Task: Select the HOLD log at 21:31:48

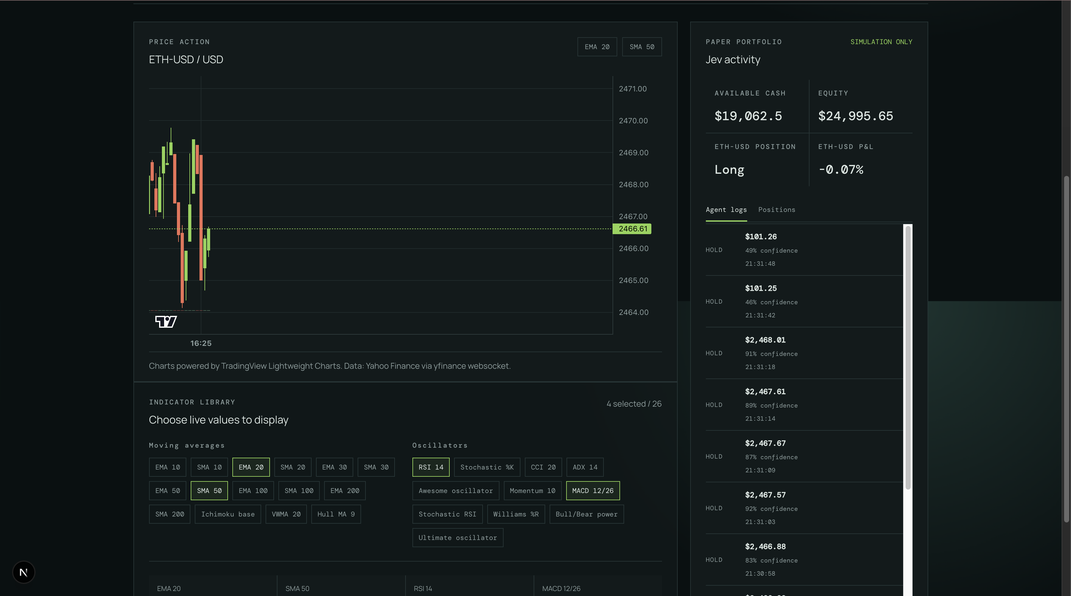Action: pos(804,250)
